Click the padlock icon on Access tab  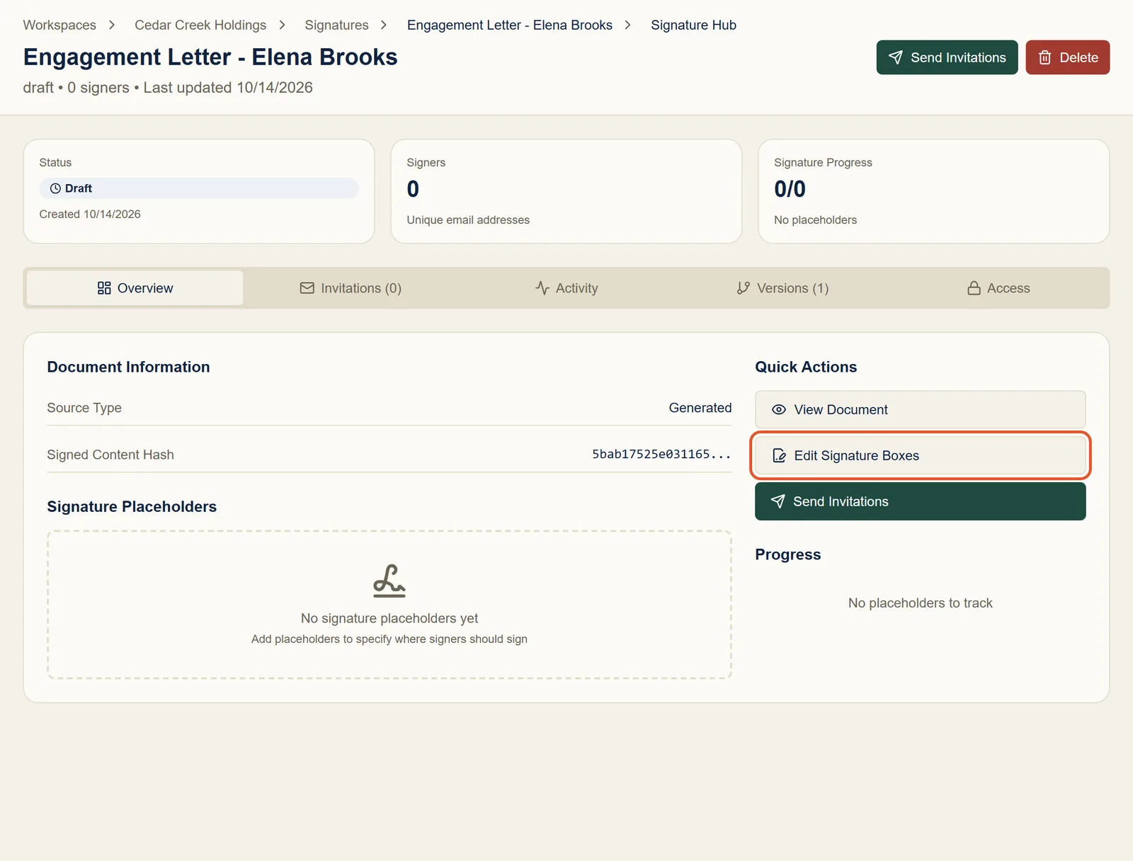974,288
